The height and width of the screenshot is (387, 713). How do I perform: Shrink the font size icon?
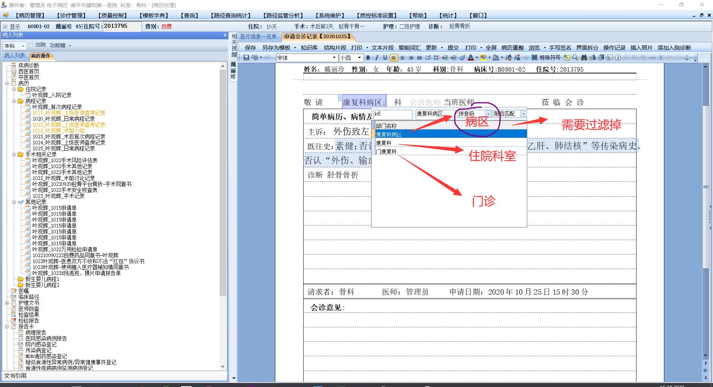(517, 58)
